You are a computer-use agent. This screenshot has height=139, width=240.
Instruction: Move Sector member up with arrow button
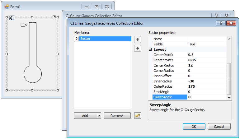coord(138,39)
